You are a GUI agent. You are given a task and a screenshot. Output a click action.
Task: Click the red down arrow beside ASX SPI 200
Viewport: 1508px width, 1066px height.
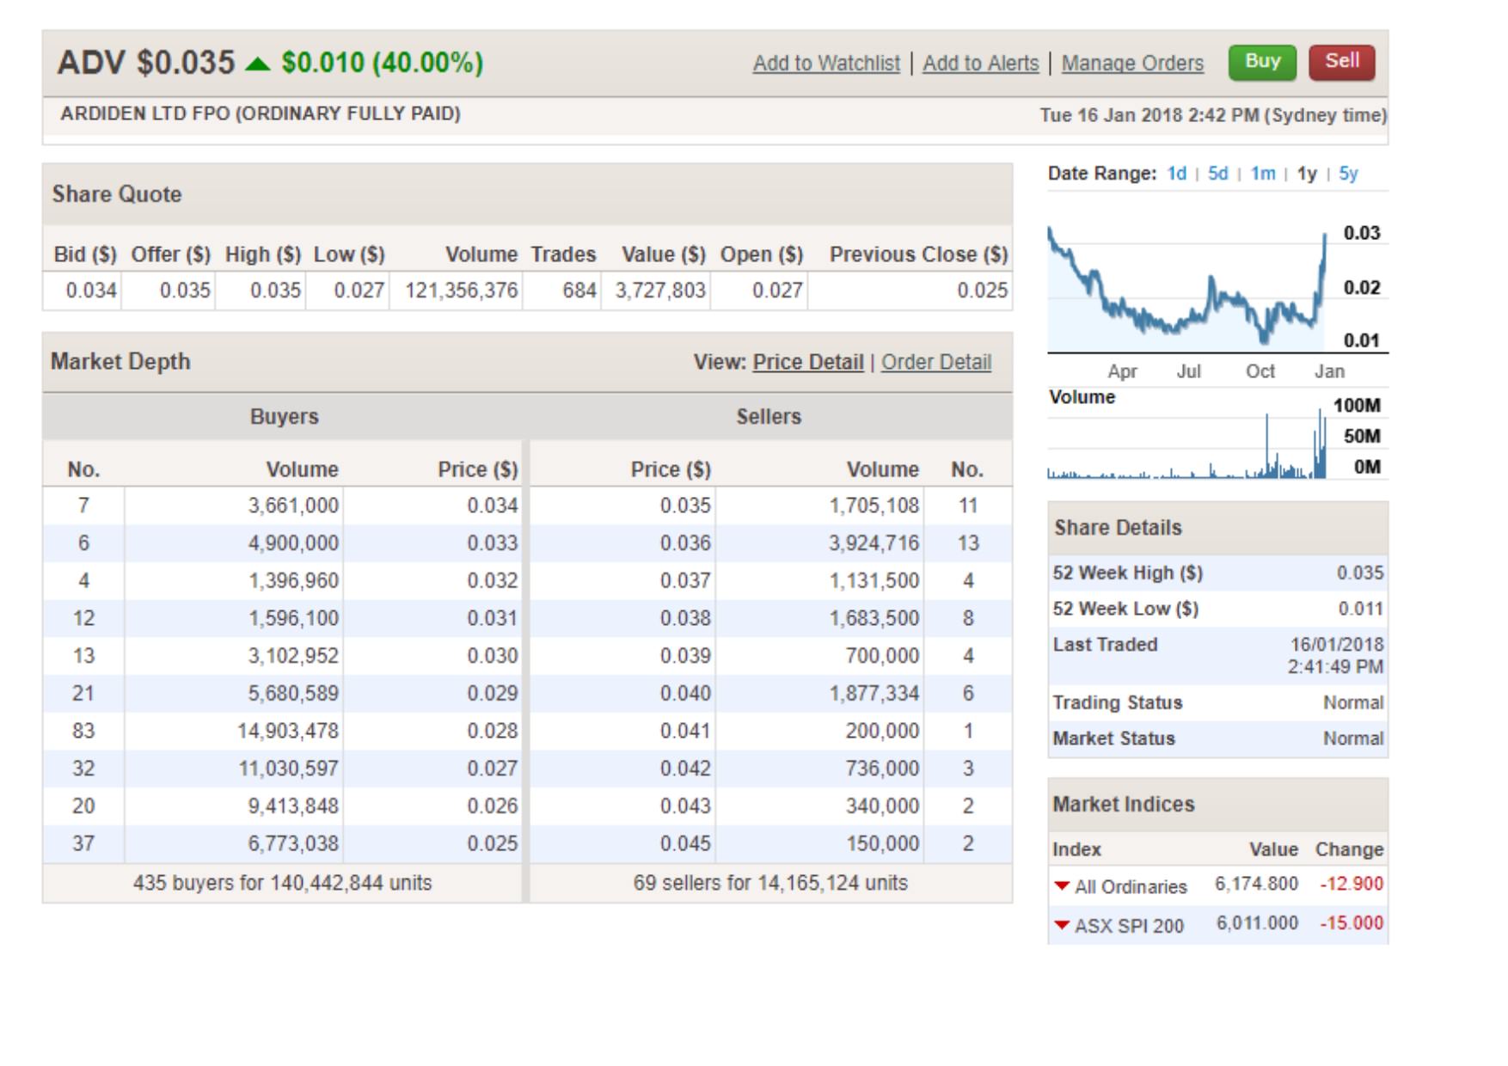click(1062, 925)
